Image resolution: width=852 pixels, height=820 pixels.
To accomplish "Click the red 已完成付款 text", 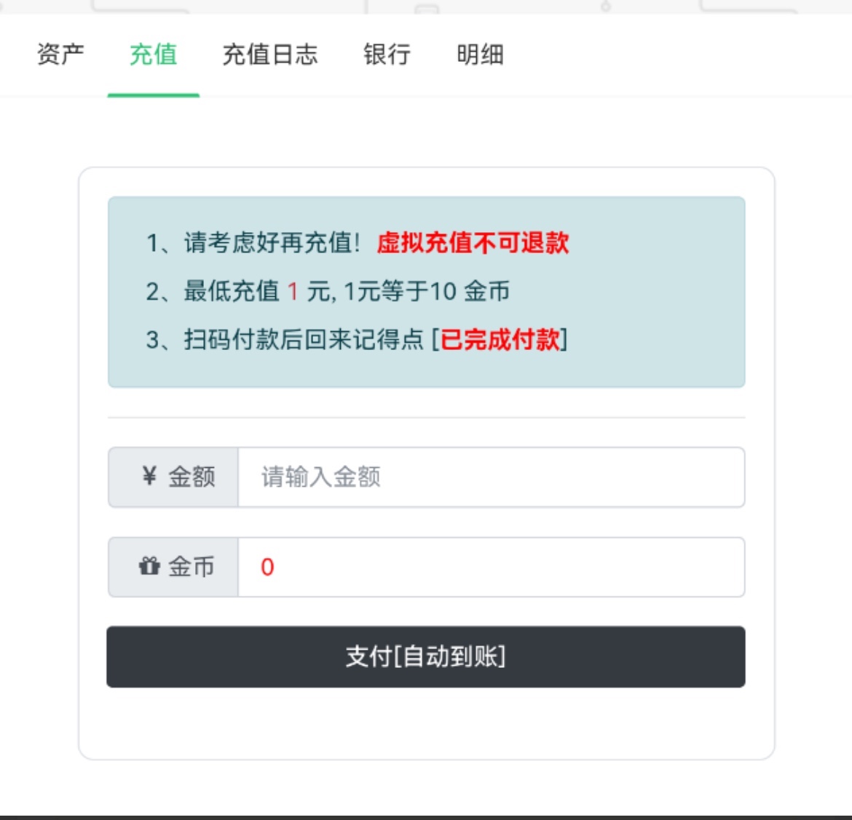I will (x=500, y=340).
